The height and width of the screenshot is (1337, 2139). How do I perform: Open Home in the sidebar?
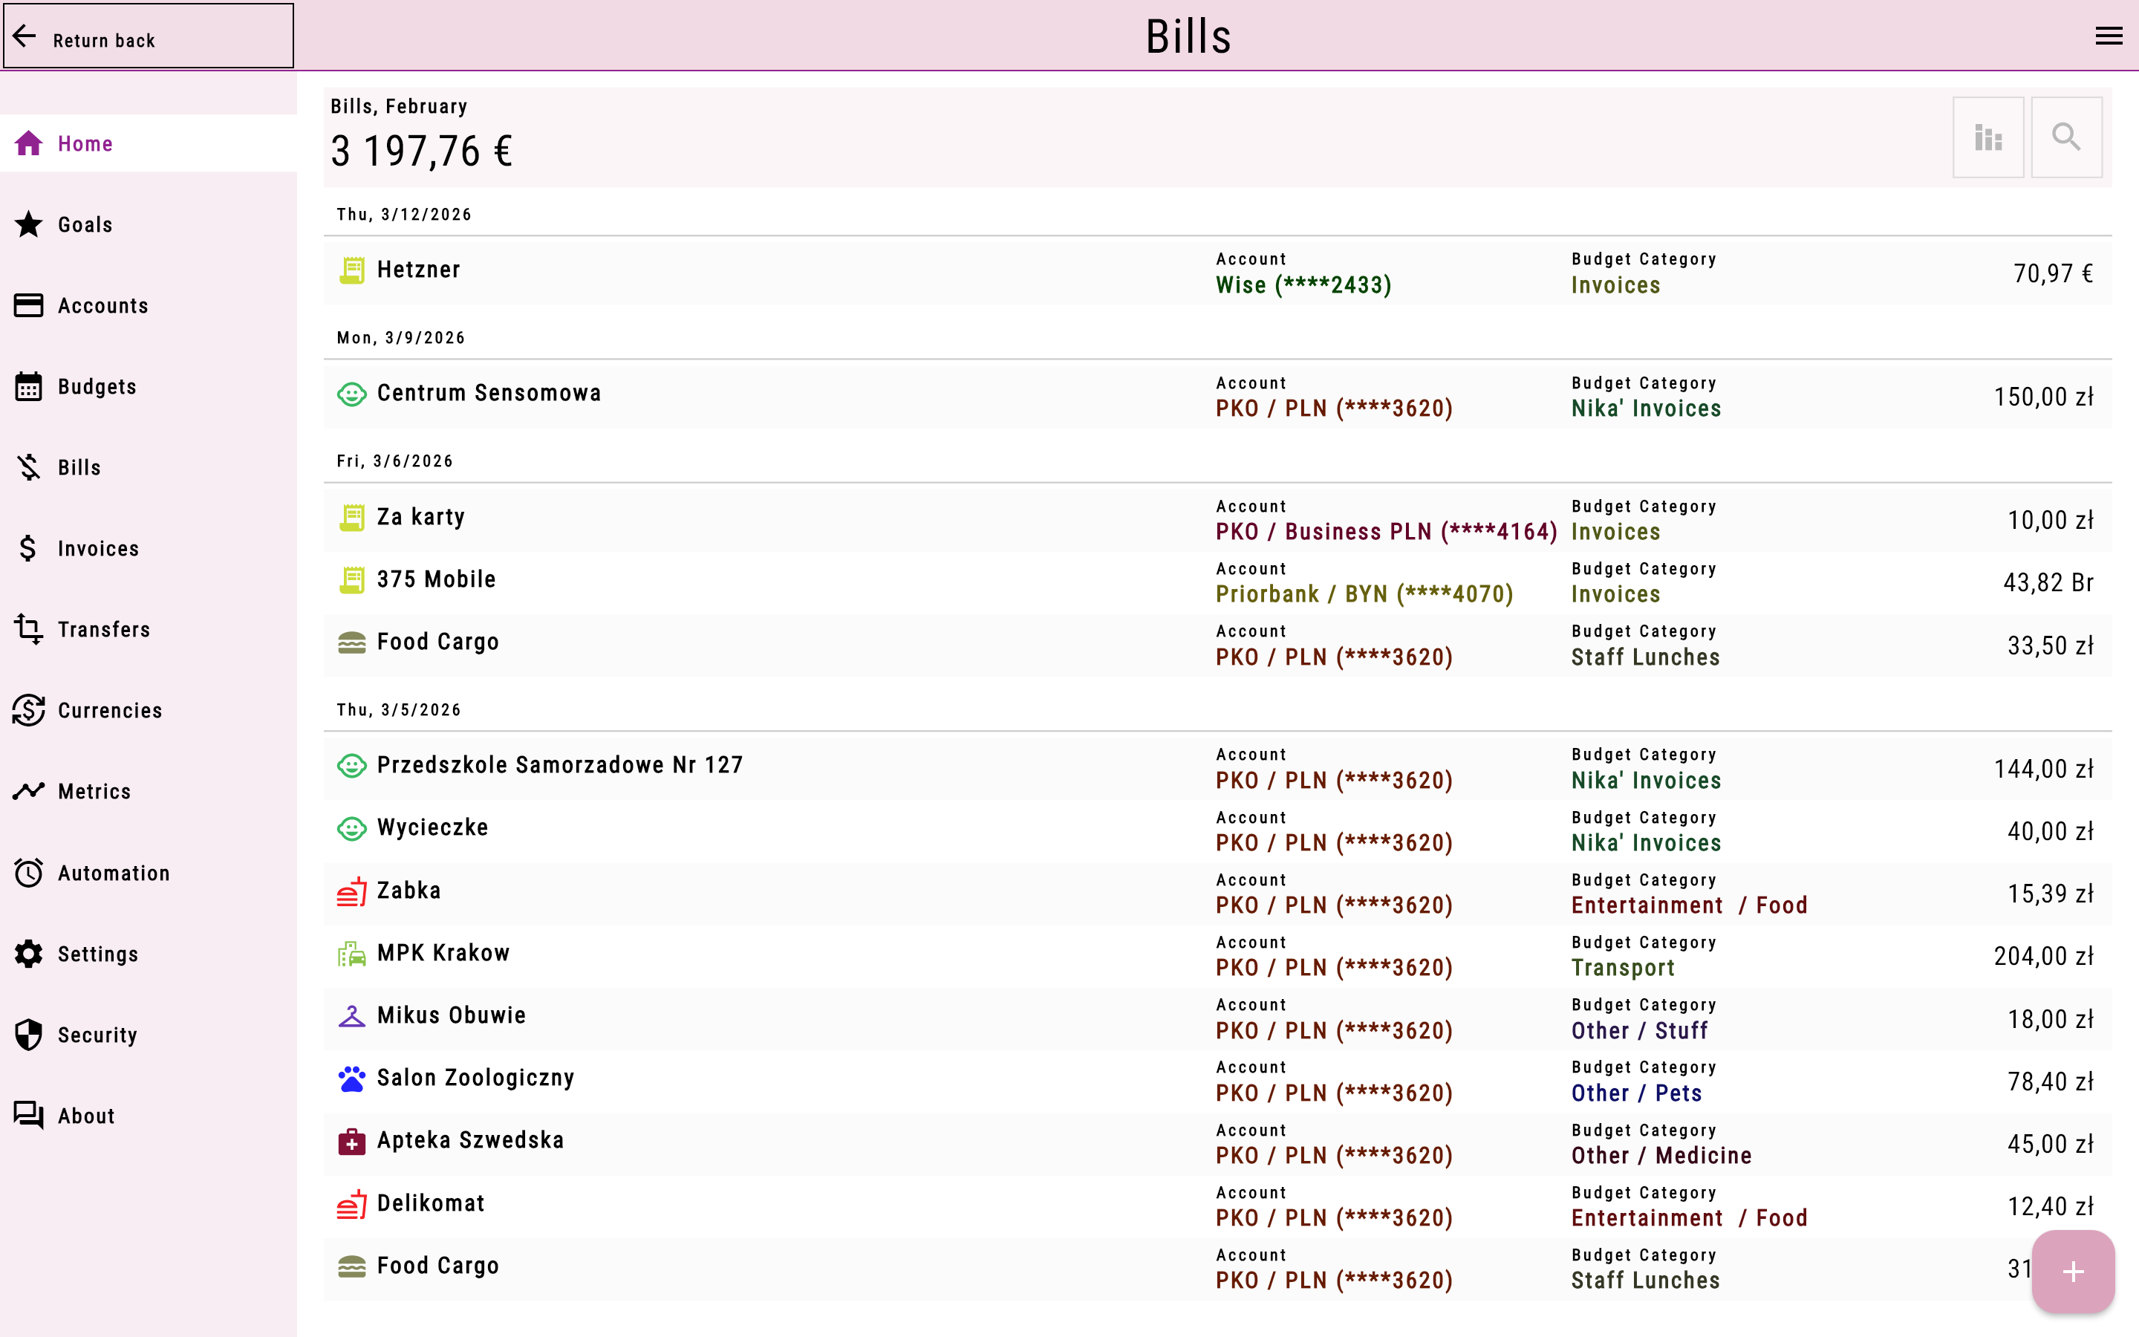(149, 143)
